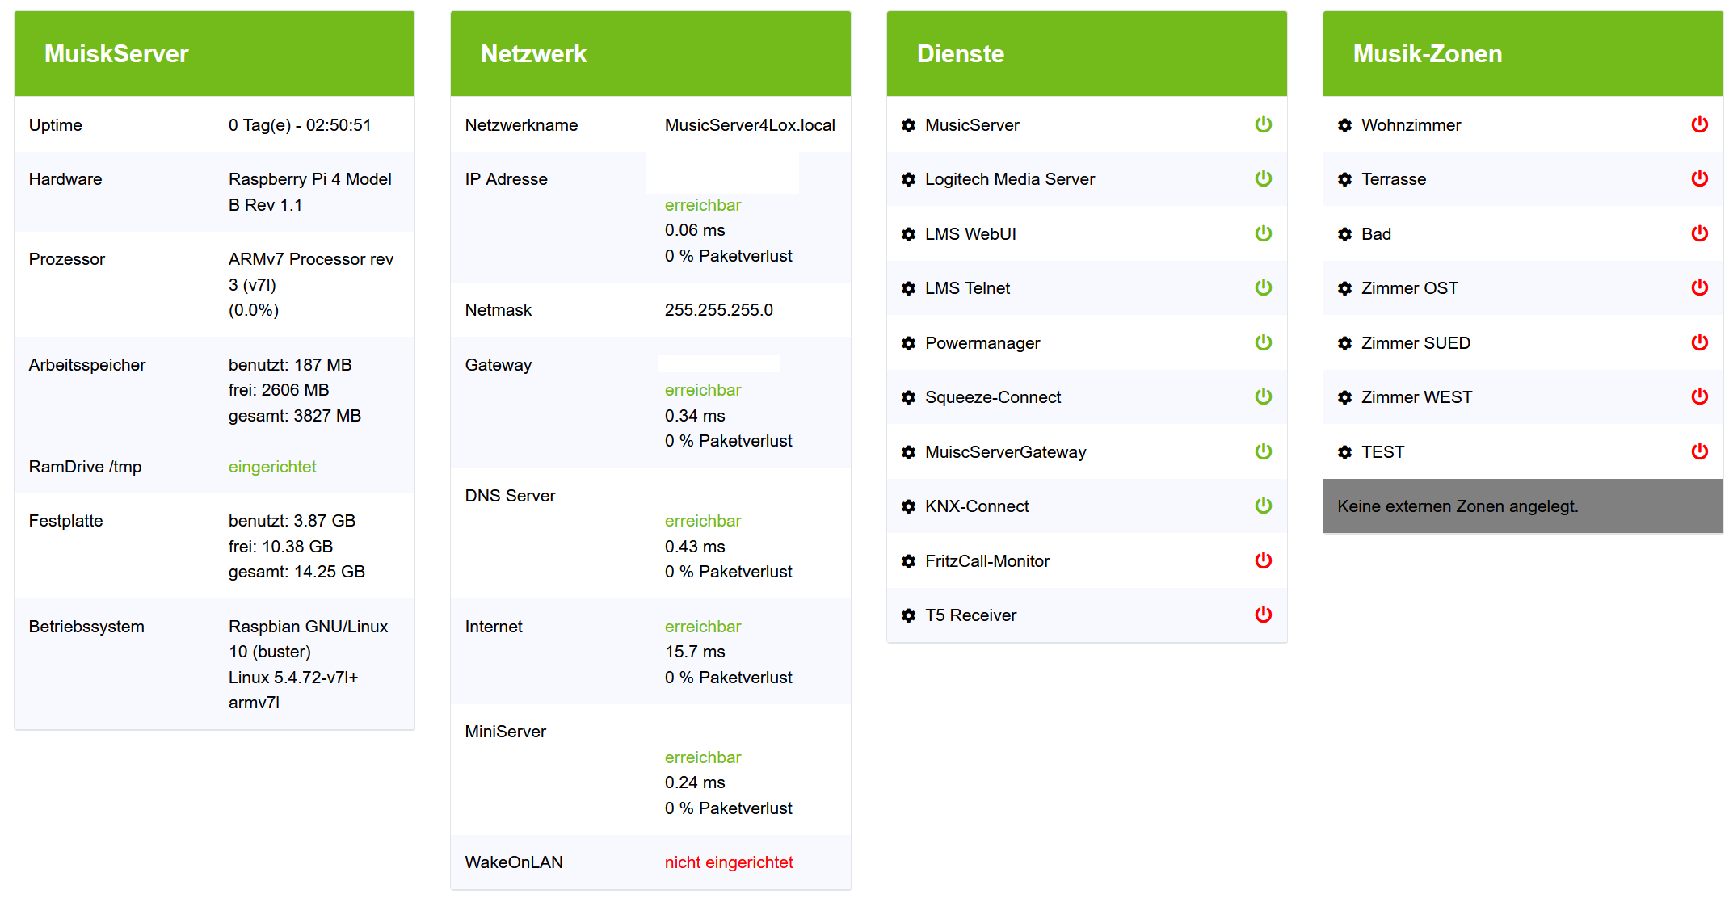Click the MuiscServerGateway service label

(1005, 452)
